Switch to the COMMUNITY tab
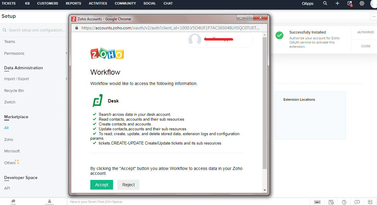The width and height of the screenshot is (377, 205). pos(125,3)
